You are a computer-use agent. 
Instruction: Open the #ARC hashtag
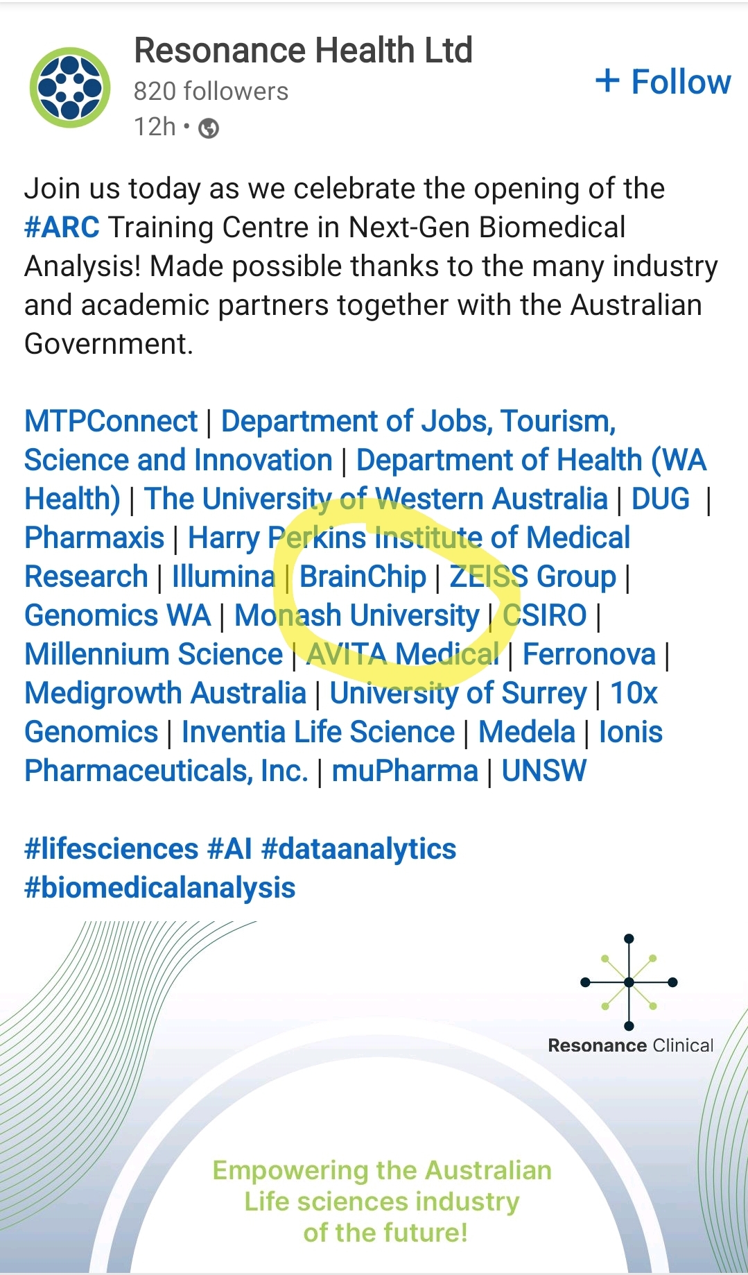pos(62,228)
